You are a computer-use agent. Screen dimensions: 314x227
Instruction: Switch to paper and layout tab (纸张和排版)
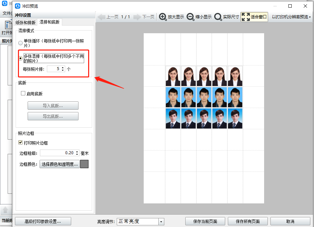coord(26,23)
